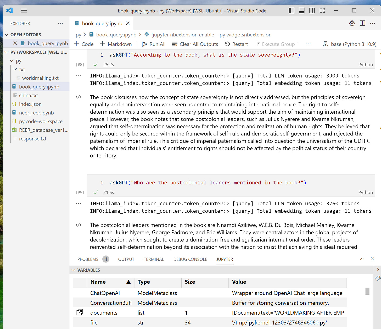Add a new Markdown cell
Screen dimensions: 381x329
tap(116, 44)
